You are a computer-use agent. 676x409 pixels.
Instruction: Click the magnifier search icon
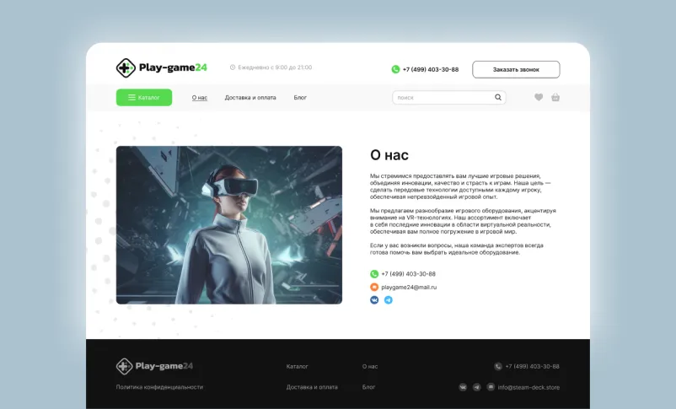[498, 98]
